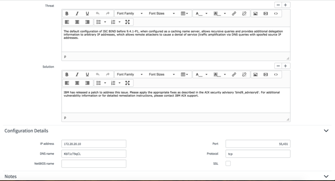Screen dimensions: 335x181
Task: Open text color picker in Threat editor
Action: (x=201, y=14)
